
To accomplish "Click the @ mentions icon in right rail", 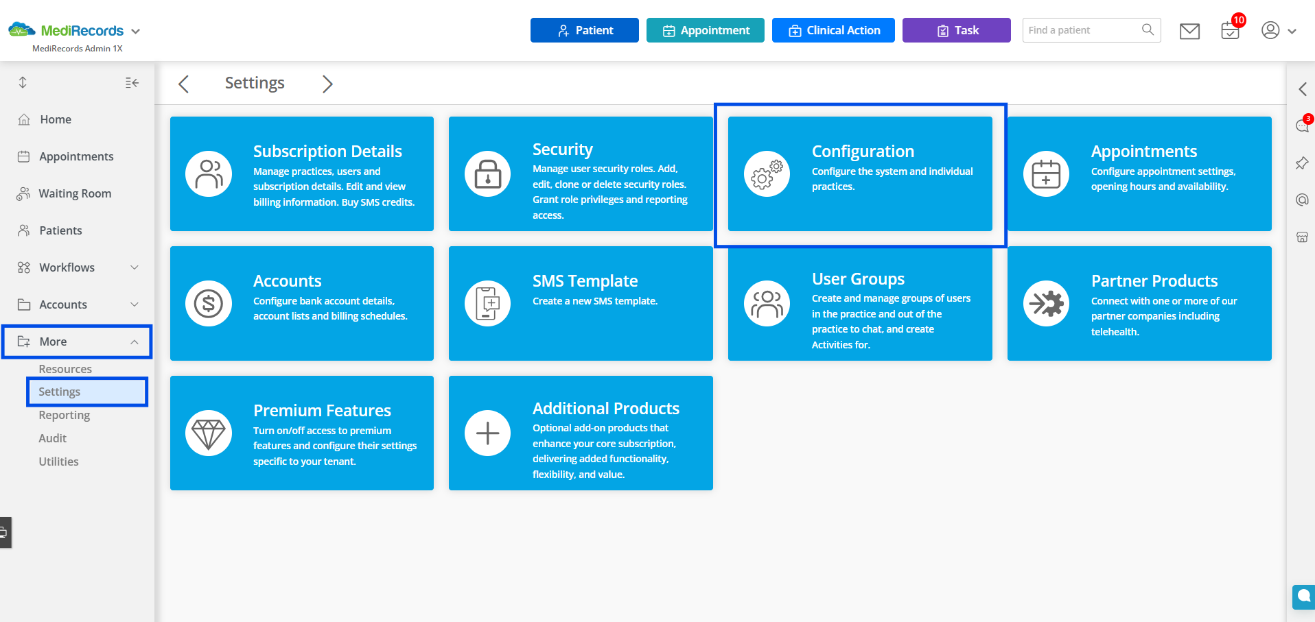I will point(1302,200).
